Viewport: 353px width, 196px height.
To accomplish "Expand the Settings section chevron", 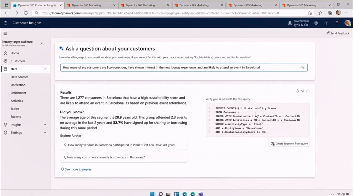I will pos(45,133).
